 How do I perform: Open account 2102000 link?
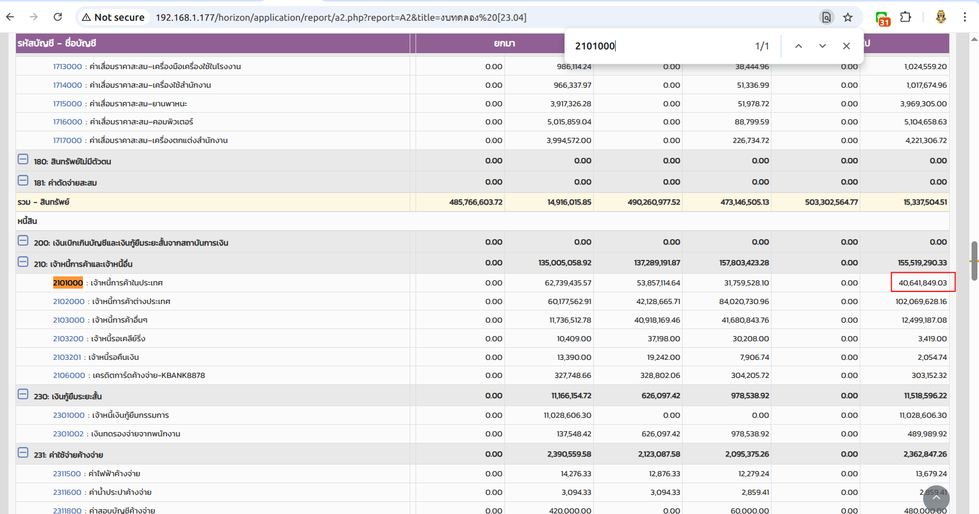(x=69, y=301)
